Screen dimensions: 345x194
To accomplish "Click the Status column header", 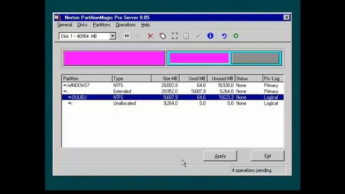I will (249, 79).
